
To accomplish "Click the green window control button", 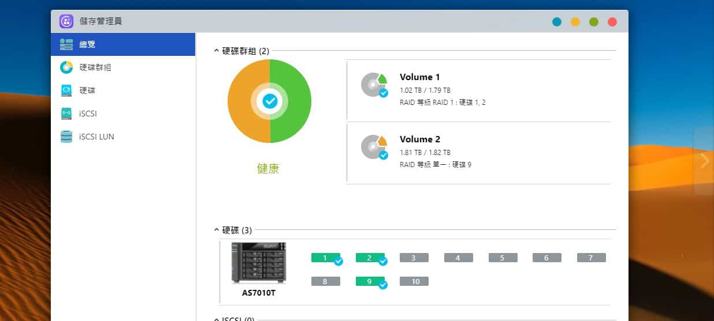I will (x=593, y=22).
